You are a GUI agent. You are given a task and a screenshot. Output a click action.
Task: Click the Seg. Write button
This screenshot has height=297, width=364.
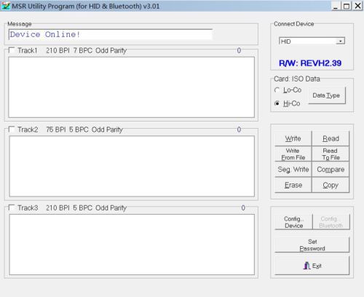pos(293,170)
